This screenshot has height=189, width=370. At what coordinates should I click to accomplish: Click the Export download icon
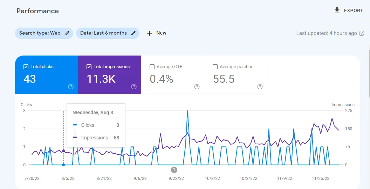pyautogui.click(x=337, y=10)
